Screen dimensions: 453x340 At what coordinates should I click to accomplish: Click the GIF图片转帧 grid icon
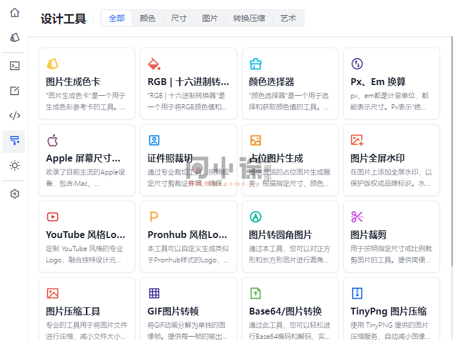(x=154, y=293)
